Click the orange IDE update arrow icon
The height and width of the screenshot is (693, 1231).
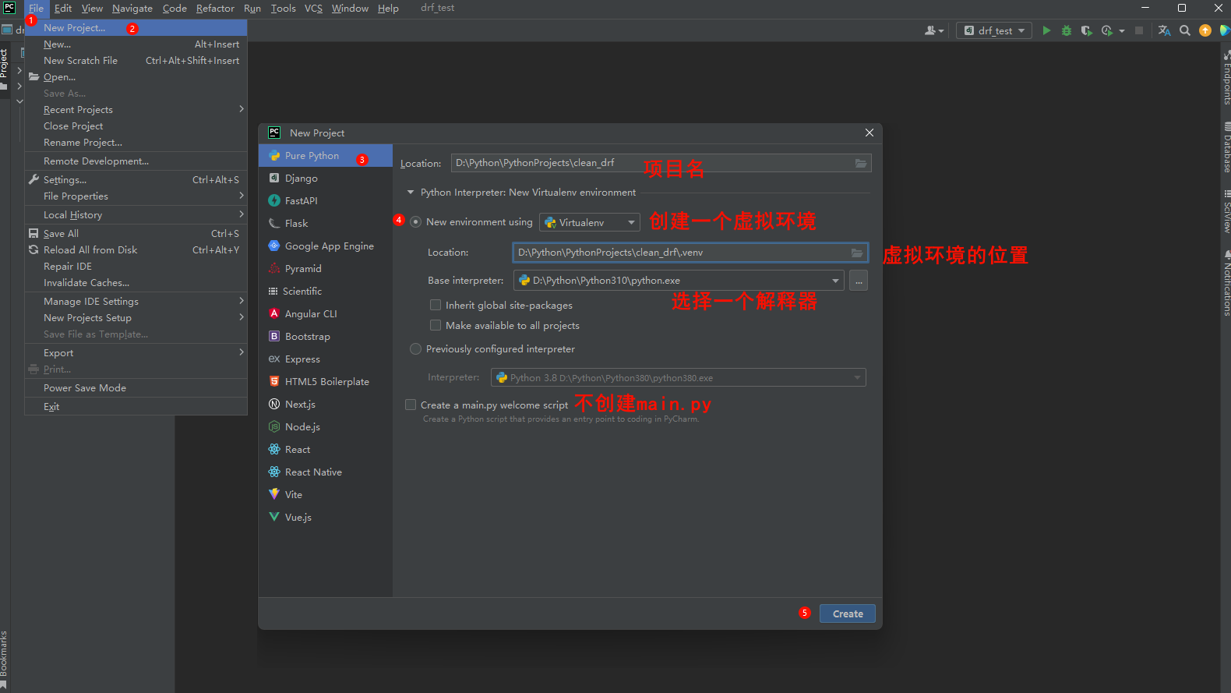[1205, 30]
